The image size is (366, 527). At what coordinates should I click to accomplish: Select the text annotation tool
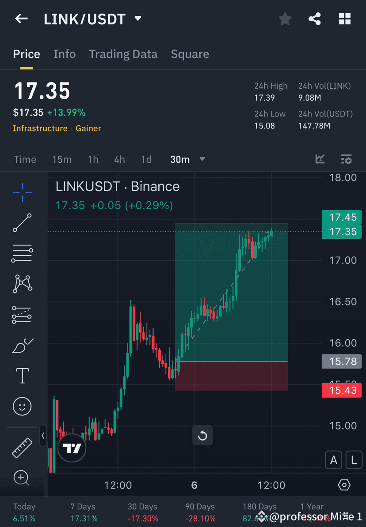22,375
